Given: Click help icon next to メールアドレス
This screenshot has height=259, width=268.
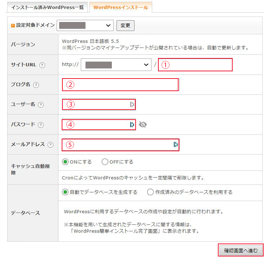Looking at the screenshot, I should (x=50, y=144).
